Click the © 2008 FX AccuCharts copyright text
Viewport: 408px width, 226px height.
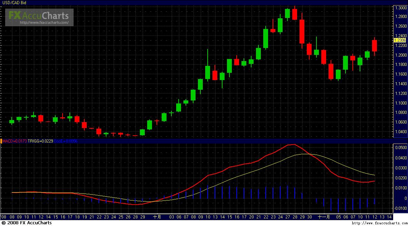point(27,223)
